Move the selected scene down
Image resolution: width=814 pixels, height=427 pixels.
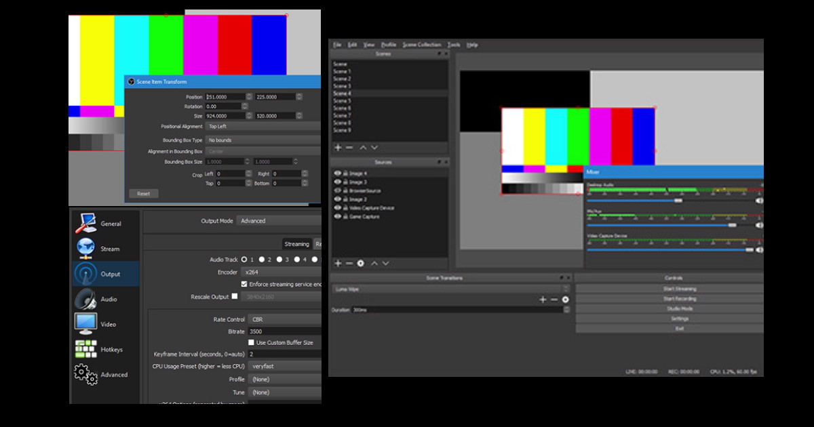coord(374,147)
